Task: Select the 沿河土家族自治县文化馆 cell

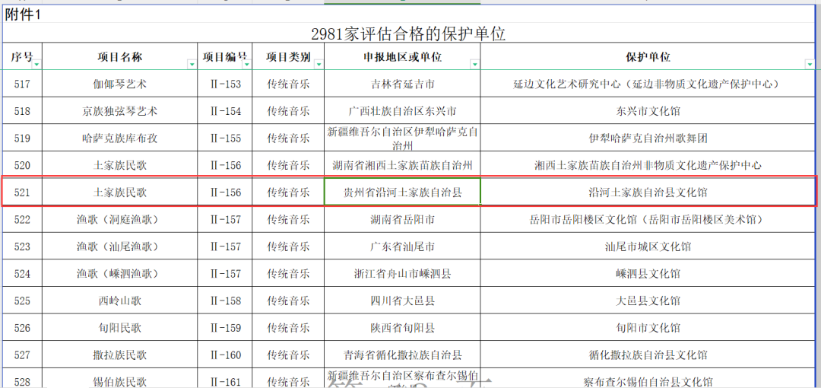Action: tap(648, 192)
